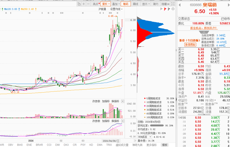Image resolution: width=230 pixels, height=147 pixels.
Task: Select the BRAR indicator tab
Action: (x=39, y=145)
